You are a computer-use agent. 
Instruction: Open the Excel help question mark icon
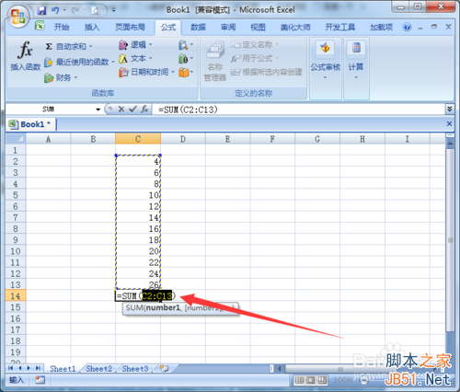click(x=407, y=27)
